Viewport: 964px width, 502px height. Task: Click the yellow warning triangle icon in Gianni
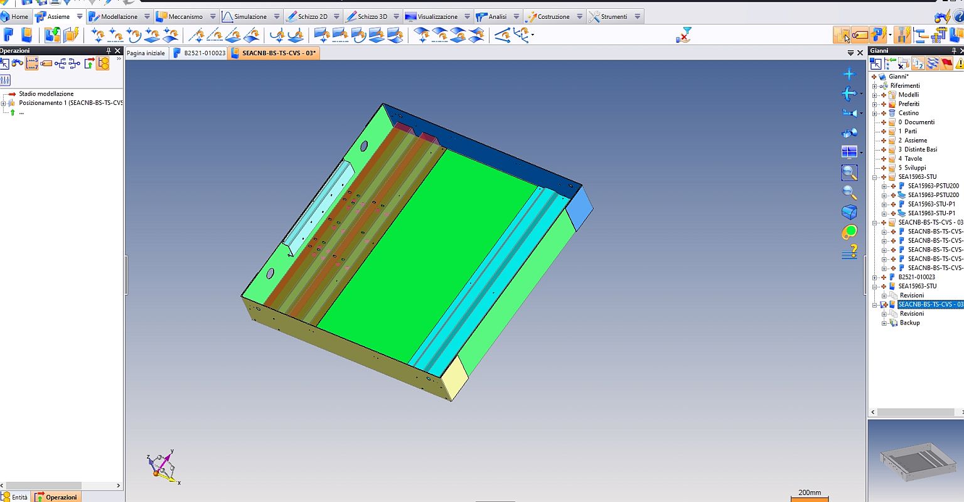[x=959, y=63]
